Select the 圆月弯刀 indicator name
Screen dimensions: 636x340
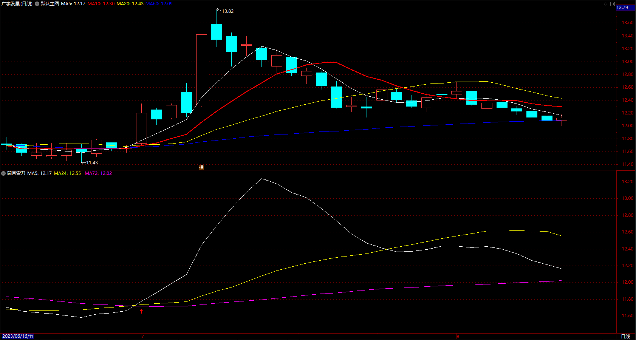pos(16,173)
